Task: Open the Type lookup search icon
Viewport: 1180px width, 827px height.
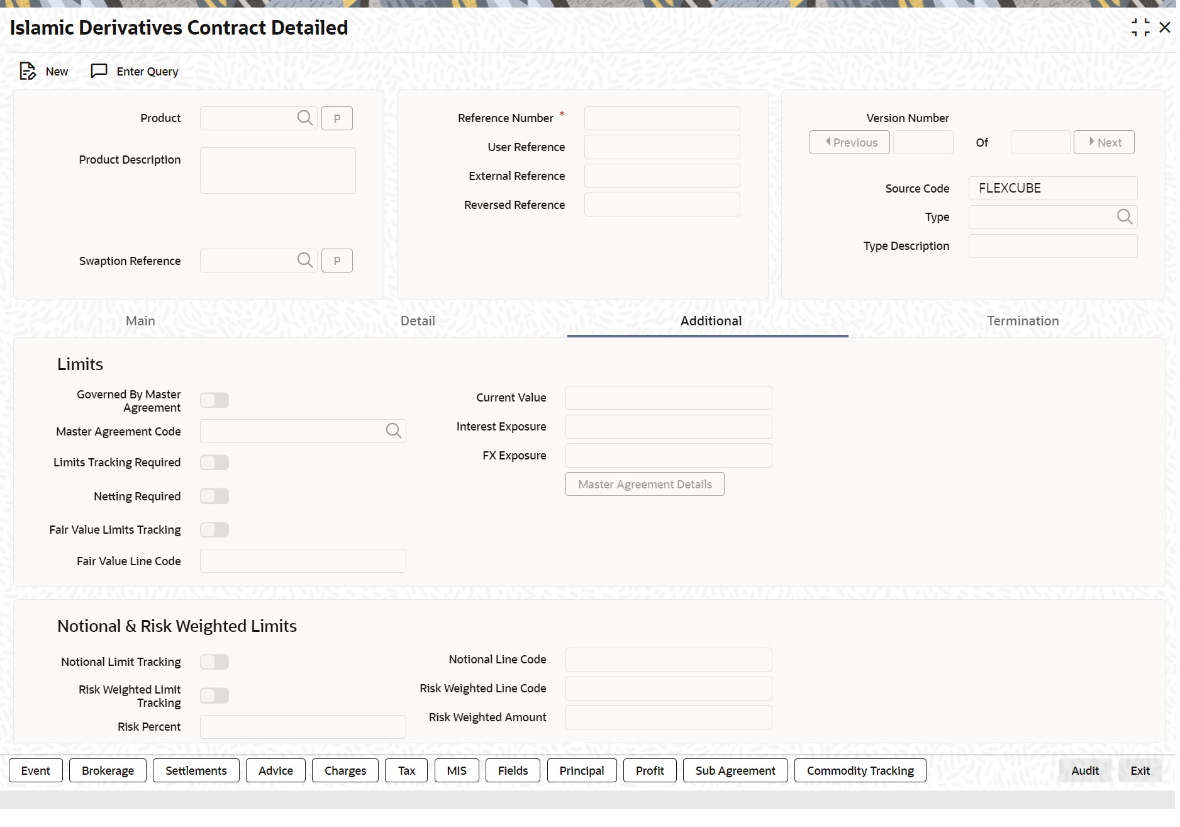Action: pyautogui.click(x=1125, y=217)
